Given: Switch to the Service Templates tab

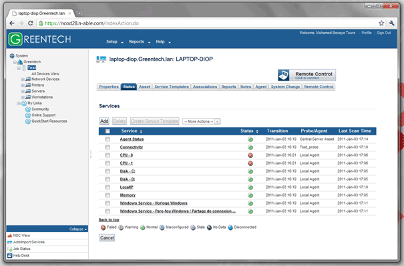Looking at the screenshot, I should pyautogui.click(x=172, y=87).
